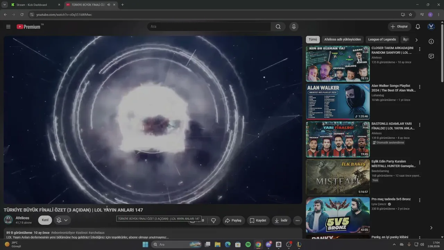
Task: Open YARI FİNALDE video thumbnail
Action: point(338,139)
